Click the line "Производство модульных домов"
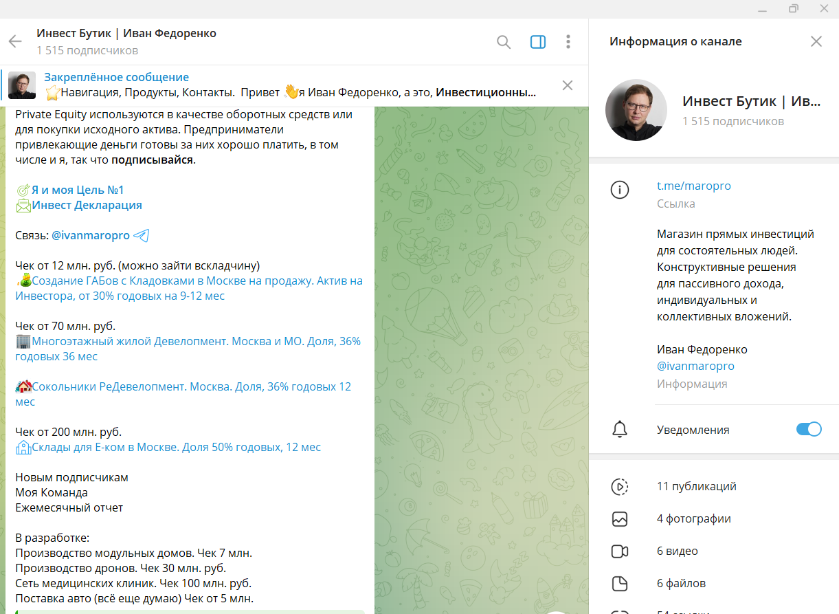The width and height of the screenshot is (839, 614). tap(133, 553)
